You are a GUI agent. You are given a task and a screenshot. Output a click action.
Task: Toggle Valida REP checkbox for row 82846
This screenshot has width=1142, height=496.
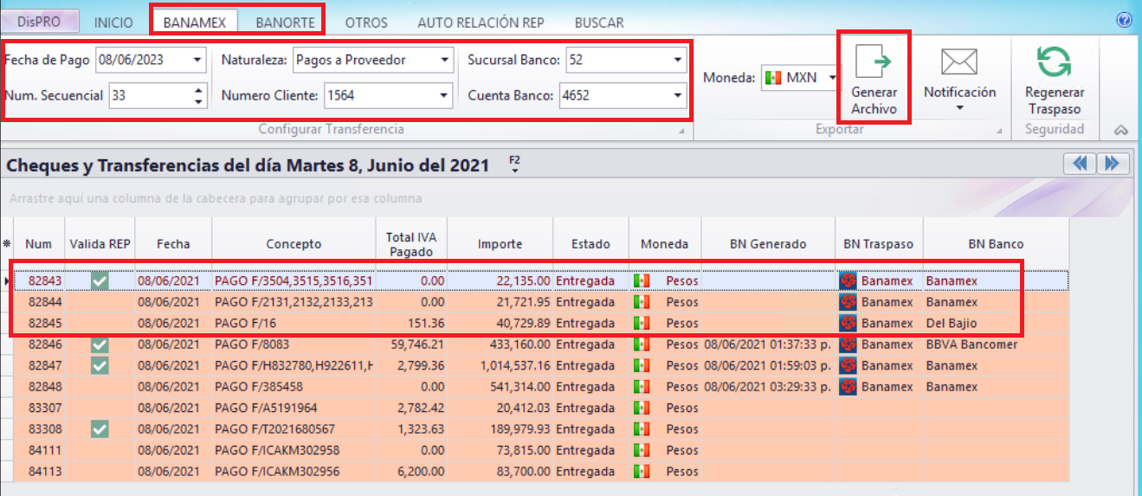(x=100, y=345)
